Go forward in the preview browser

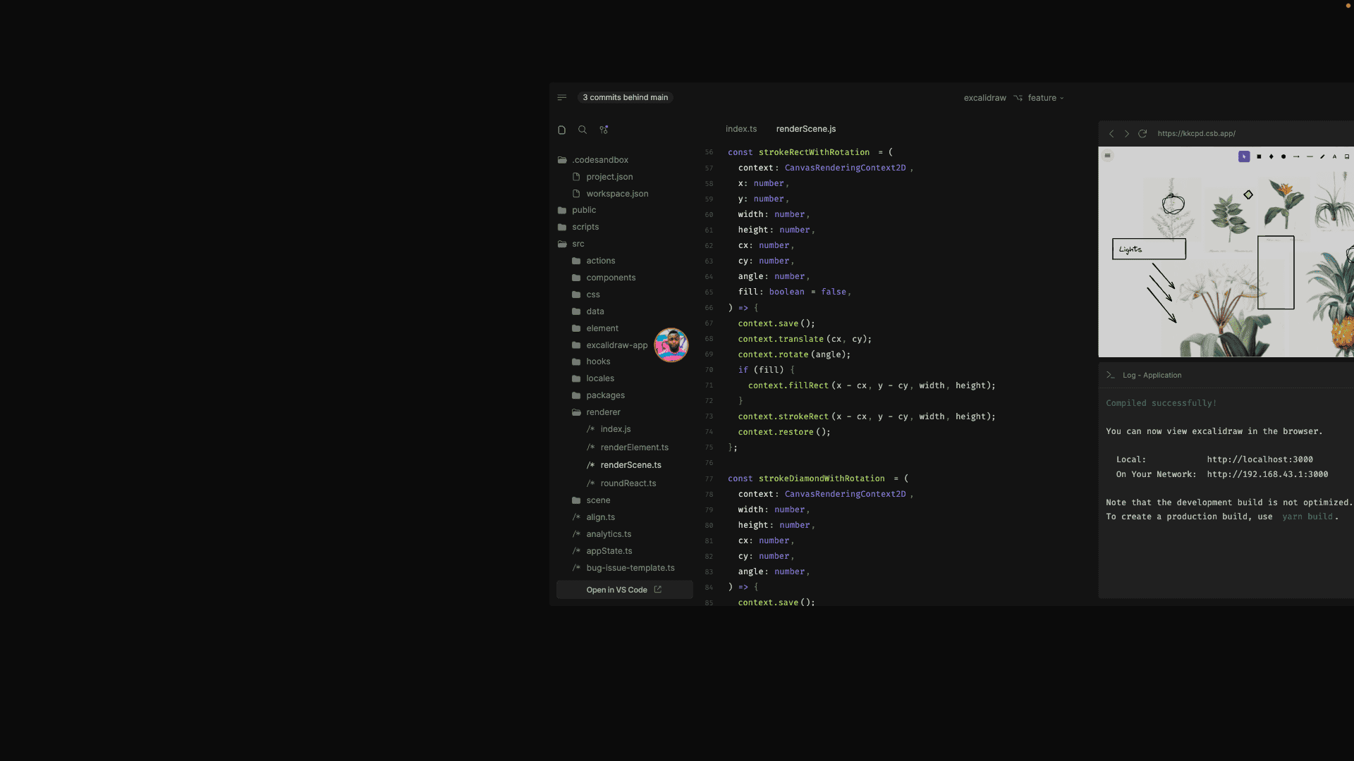pos(1127,133)
